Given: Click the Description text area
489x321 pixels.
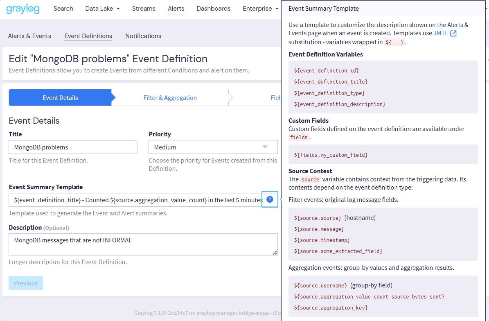Looking at the screenshot, I should [x=143, y=244].
